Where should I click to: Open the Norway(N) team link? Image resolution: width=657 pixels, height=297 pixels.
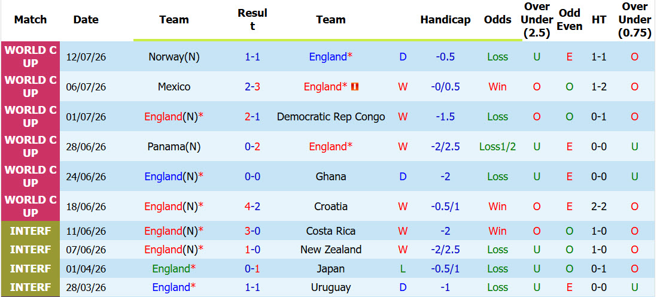(x=174, y=57)
